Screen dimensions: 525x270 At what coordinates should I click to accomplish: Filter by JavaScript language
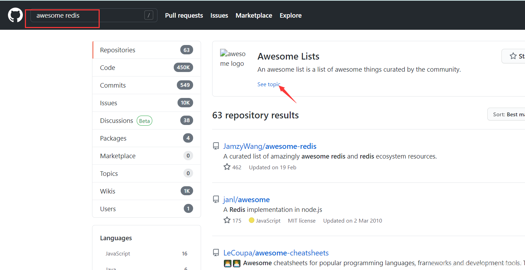[x=146, y=253]
